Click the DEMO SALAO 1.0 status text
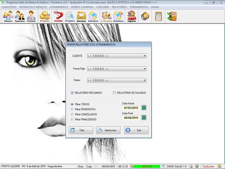This screenshot has height=169, width=225. (x=177, y=166)
